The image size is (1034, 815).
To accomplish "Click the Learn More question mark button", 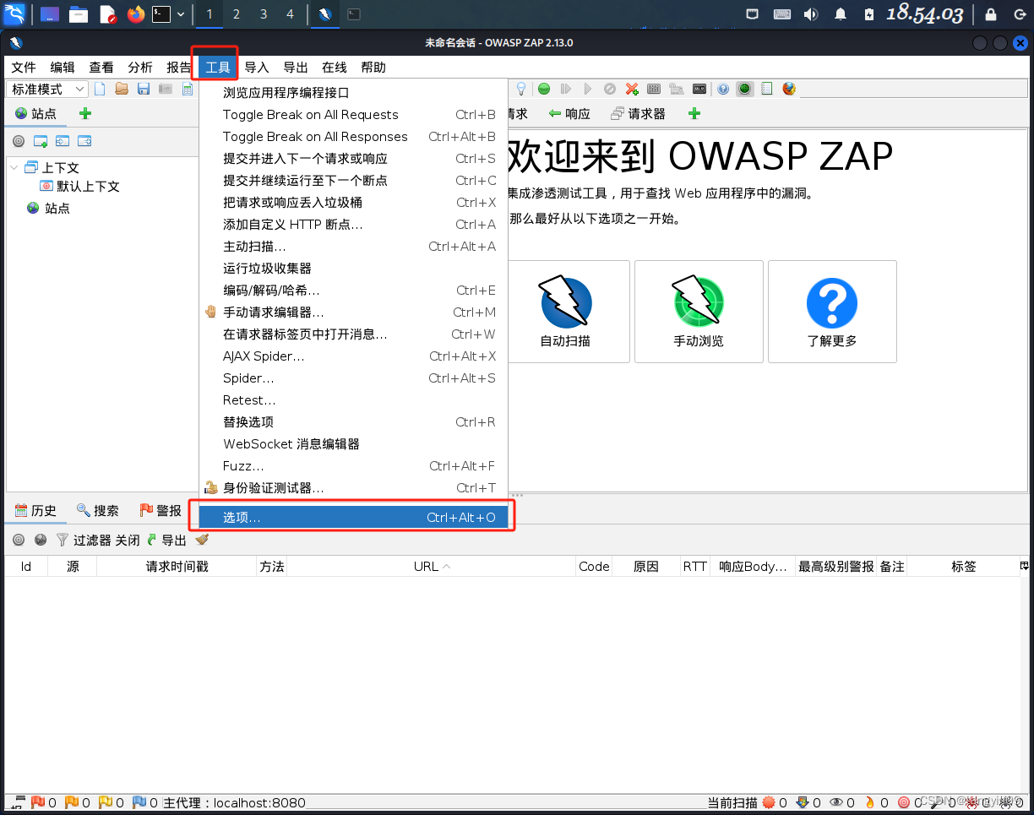I will pyautogui.click(x=832, y=312).
